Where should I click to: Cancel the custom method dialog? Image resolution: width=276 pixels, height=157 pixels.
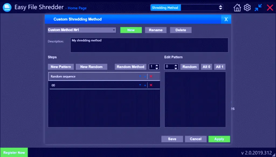tap(196, 139)
